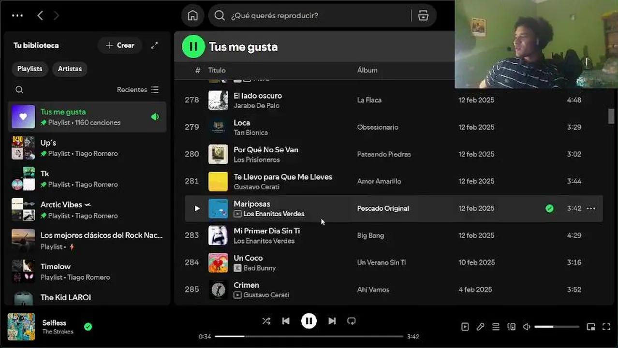Pause playlist with large green button
The height and width of the screenshot is (348, 618).
(193, 46)
